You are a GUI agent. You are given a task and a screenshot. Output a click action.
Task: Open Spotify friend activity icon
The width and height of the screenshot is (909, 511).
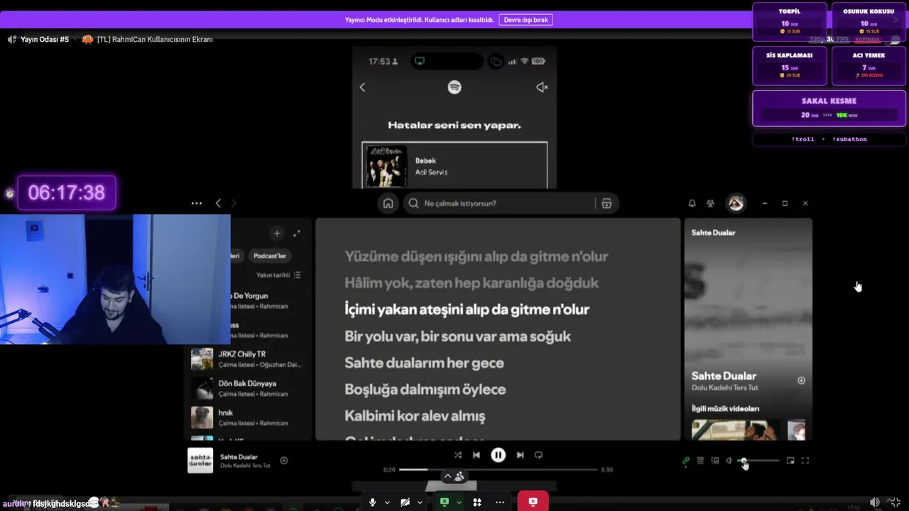(710, 203)
